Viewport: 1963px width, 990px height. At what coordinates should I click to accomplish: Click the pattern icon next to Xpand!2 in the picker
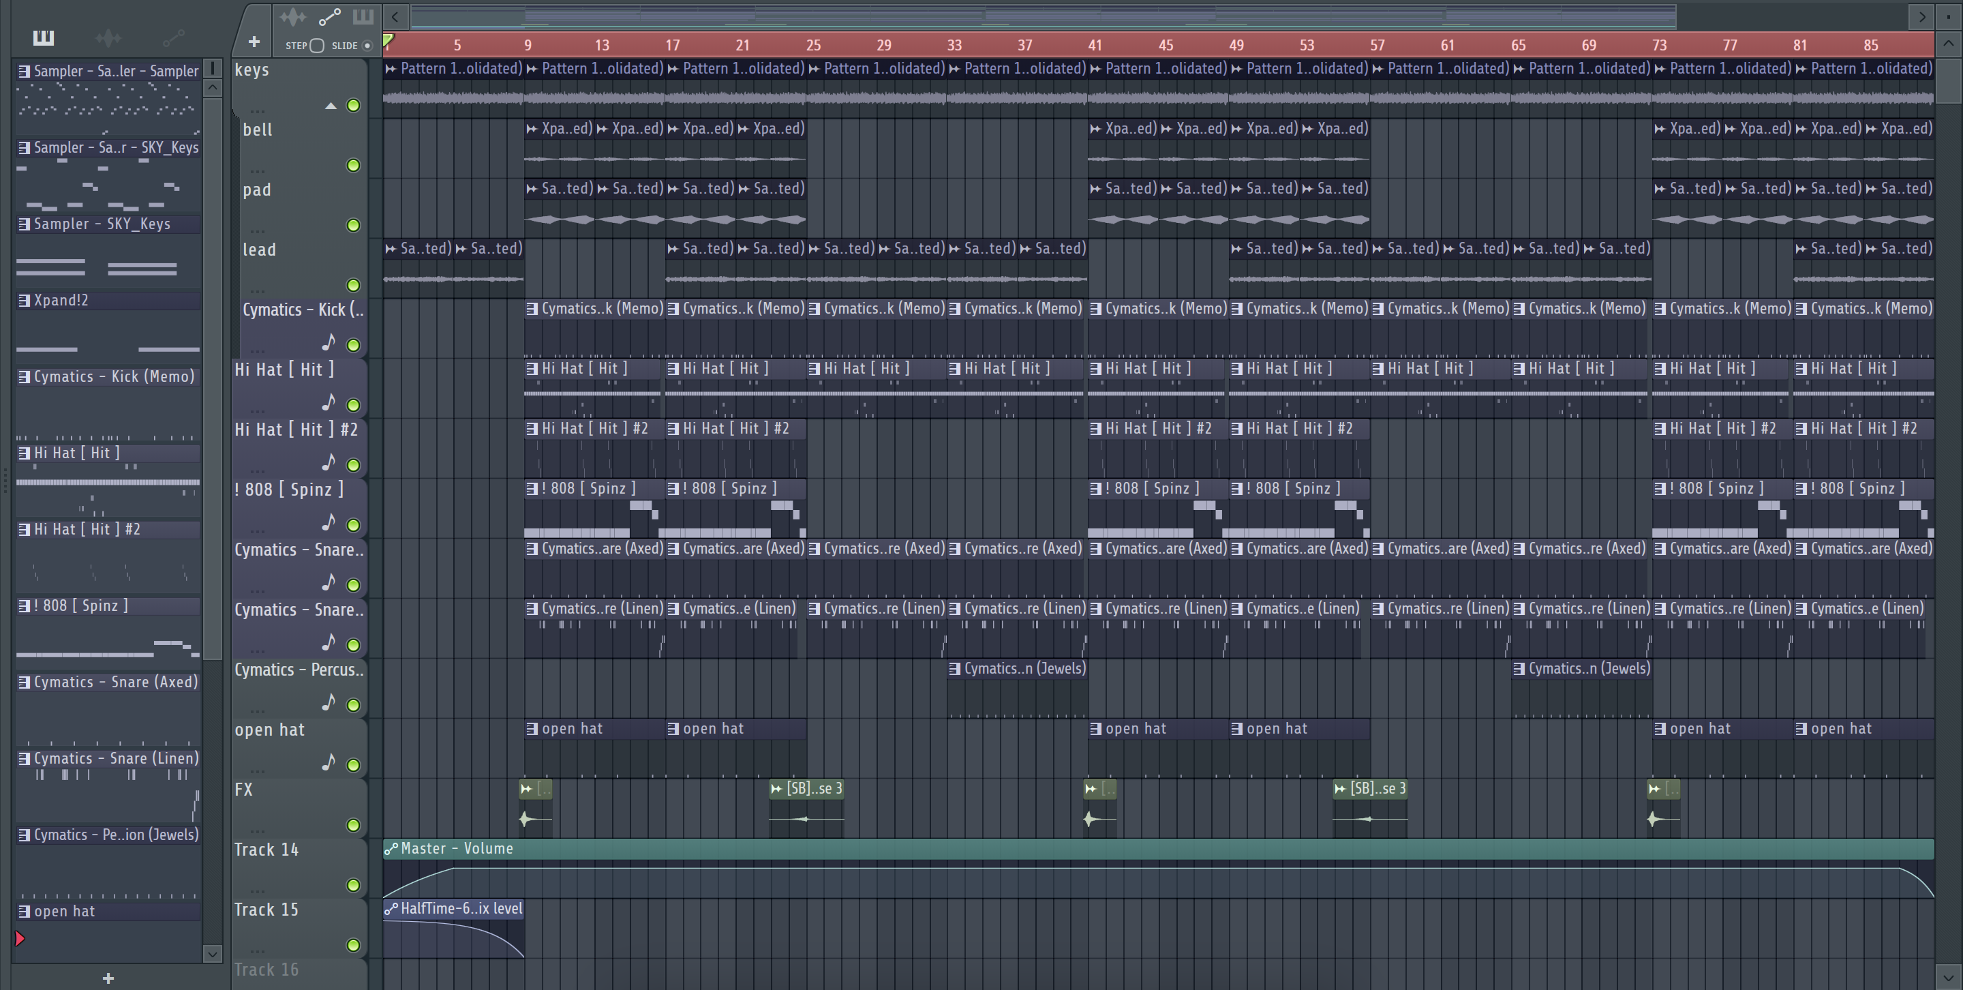click(25, 300)
